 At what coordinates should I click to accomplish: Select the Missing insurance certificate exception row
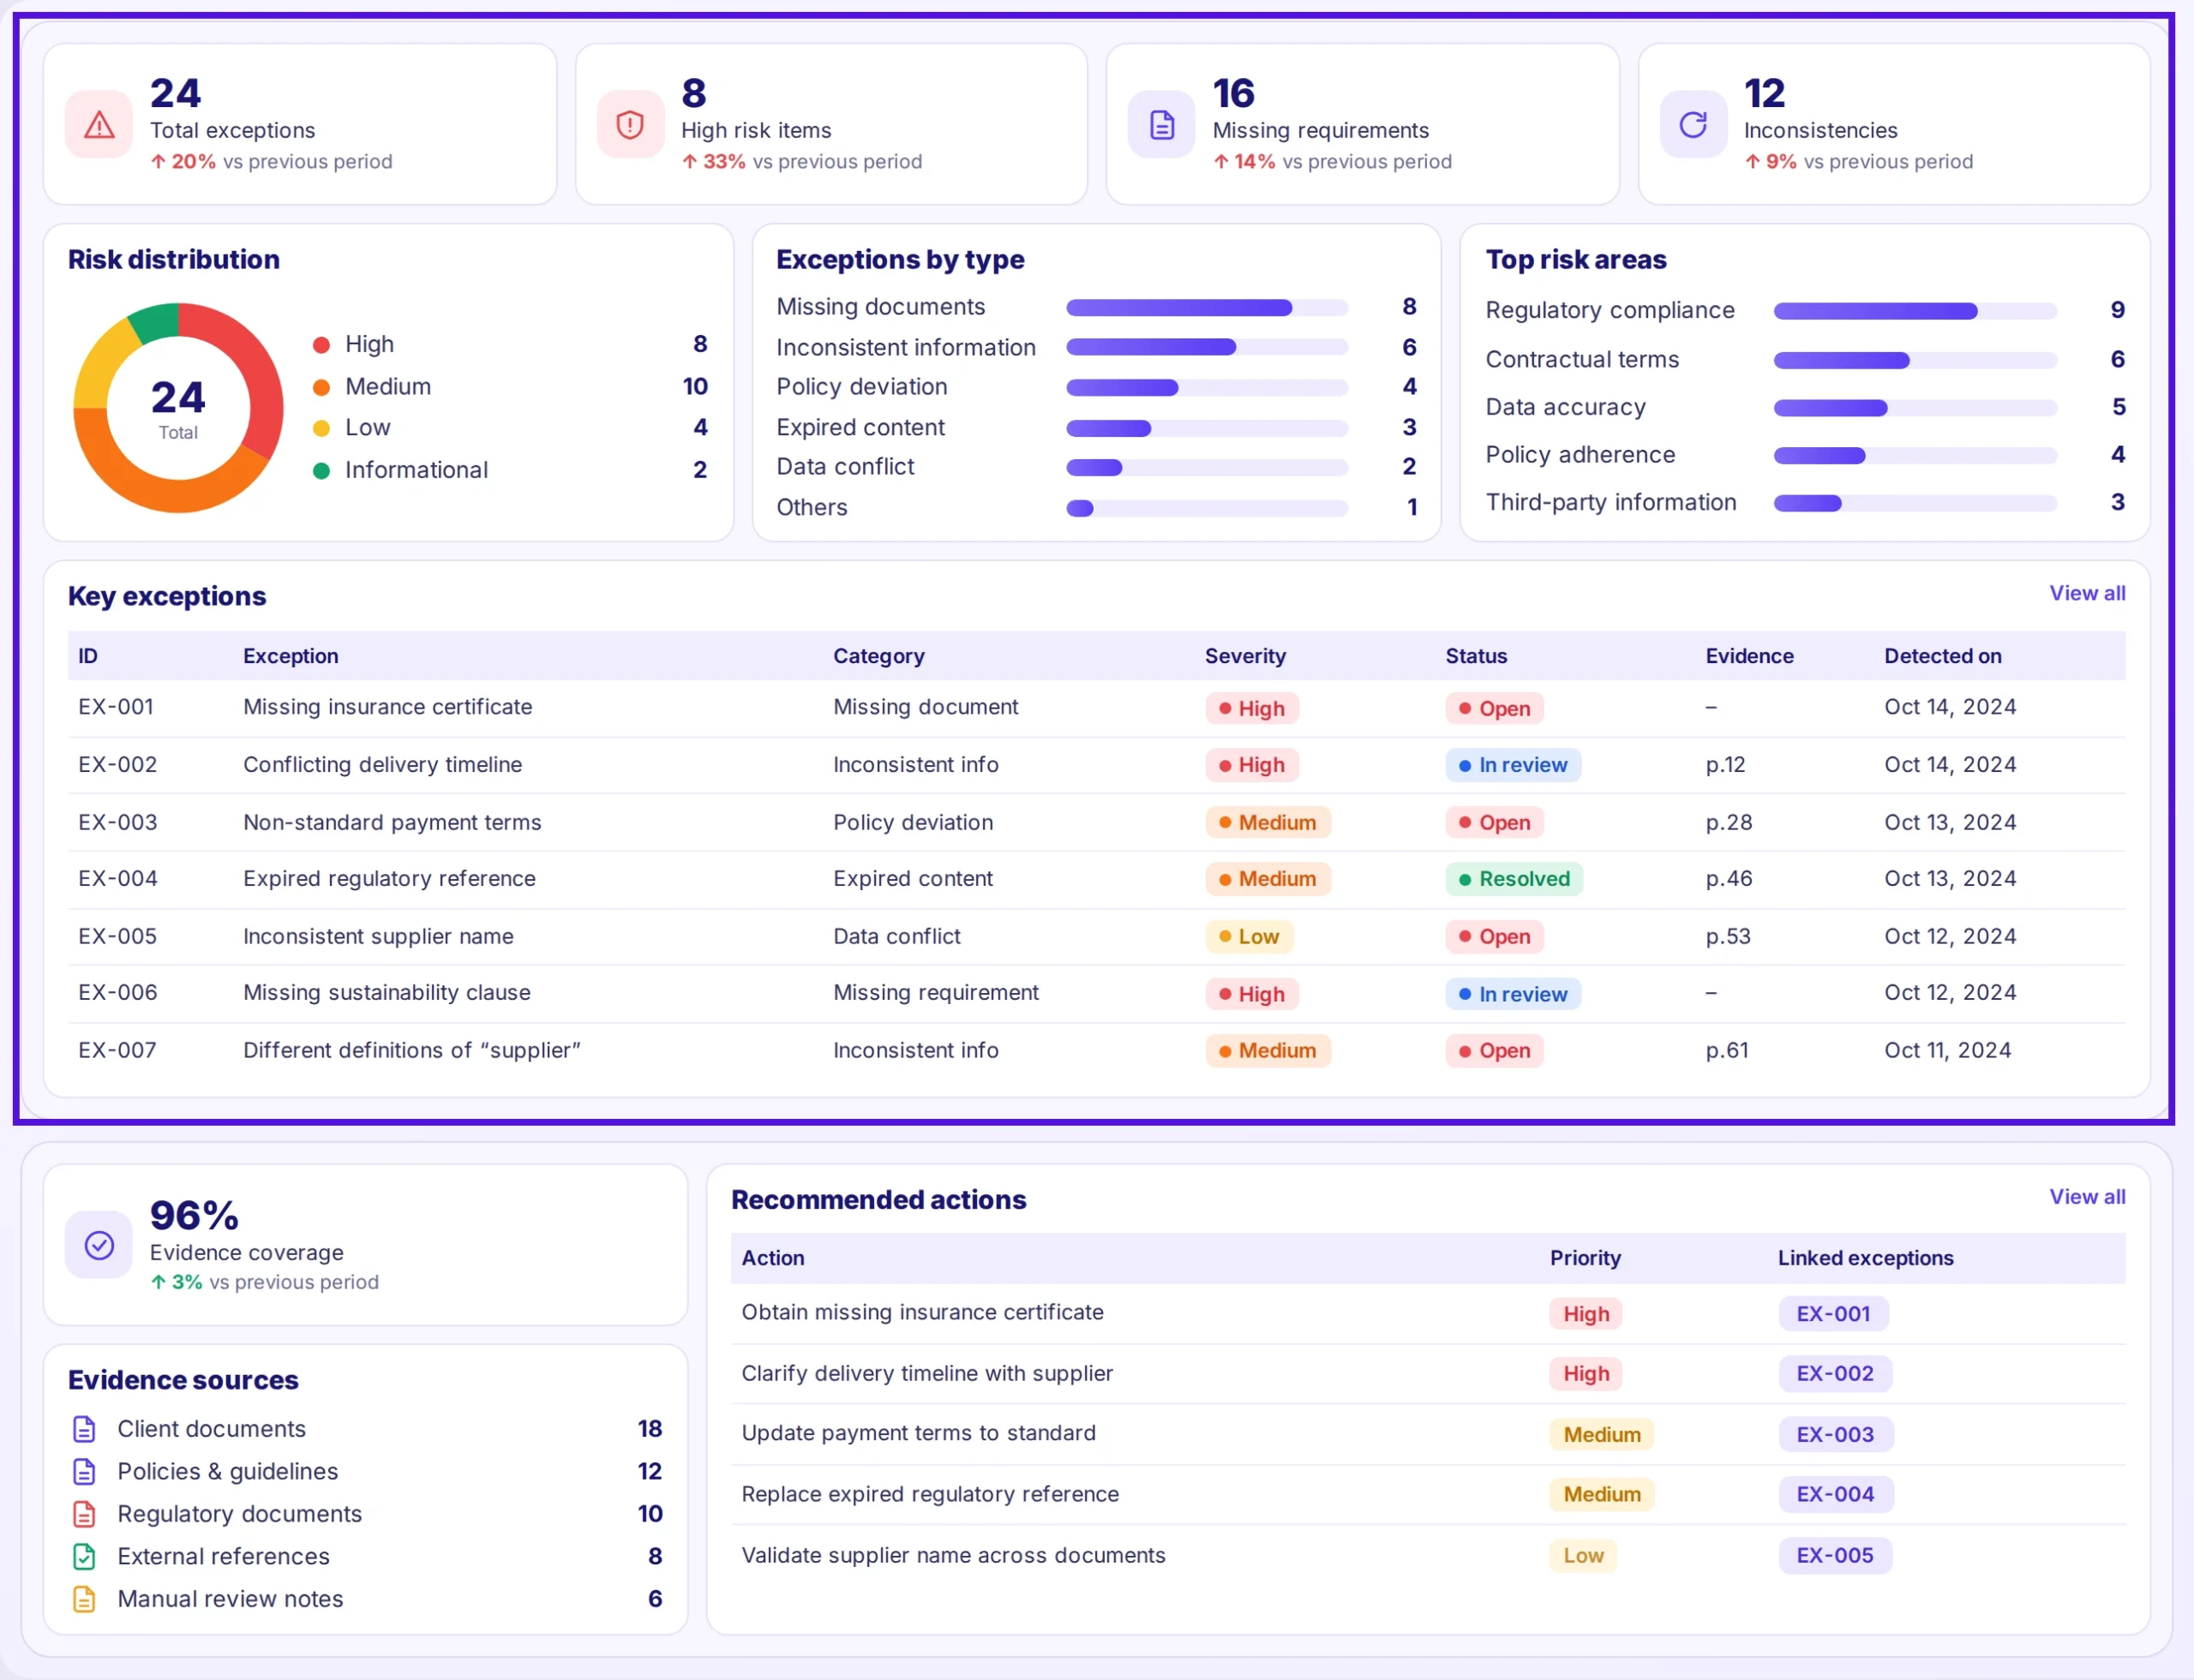(x=1096, y=708)
